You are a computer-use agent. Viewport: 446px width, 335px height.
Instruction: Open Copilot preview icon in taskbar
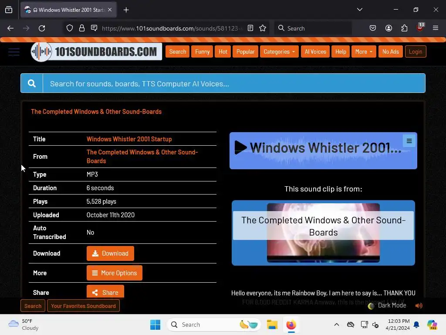[432, 325]
